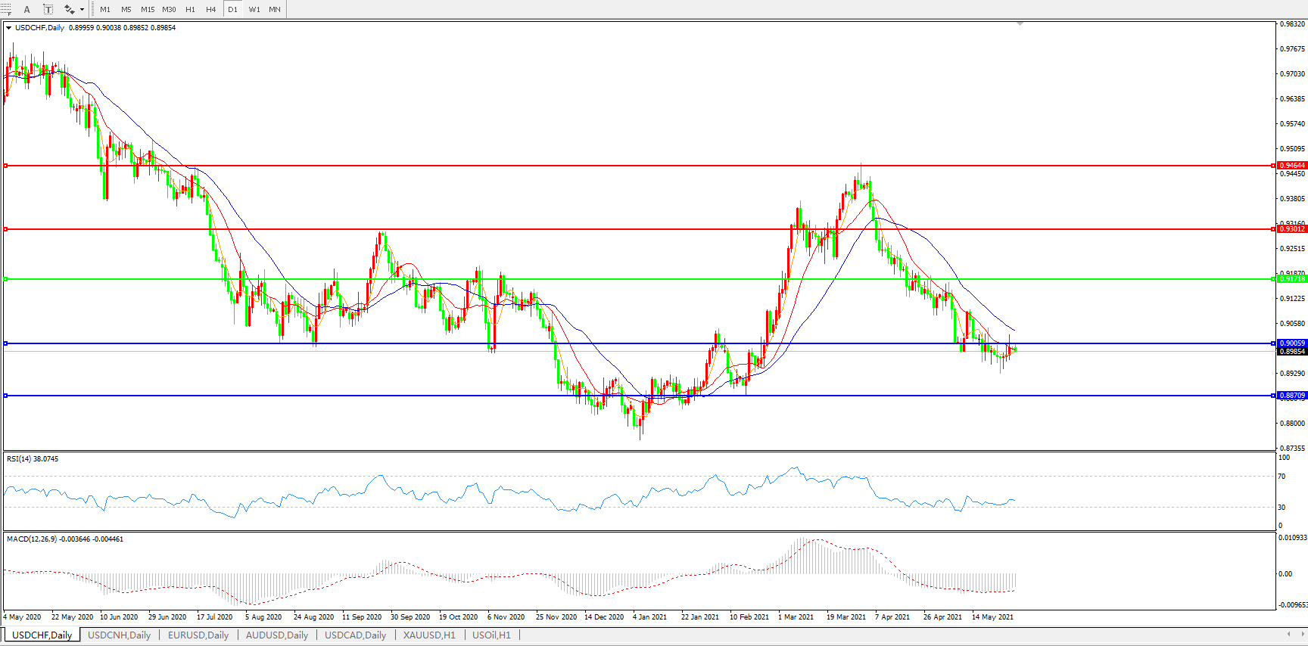Screen dimensions: 1308x646
Task: Switch to the USDCAD,Daily tab
Action: click(355, 635)
